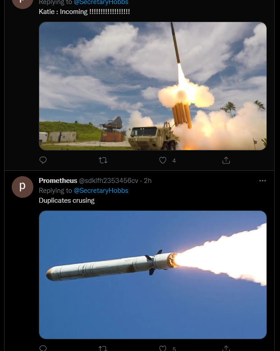Reply to the Duplicates crusing tweet
The width and height of the screenshot is (280, 351).
click(43, 348)
